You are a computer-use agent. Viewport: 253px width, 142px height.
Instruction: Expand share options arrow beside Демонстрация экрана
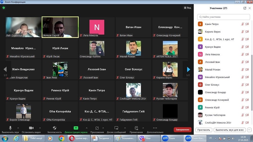86,128
